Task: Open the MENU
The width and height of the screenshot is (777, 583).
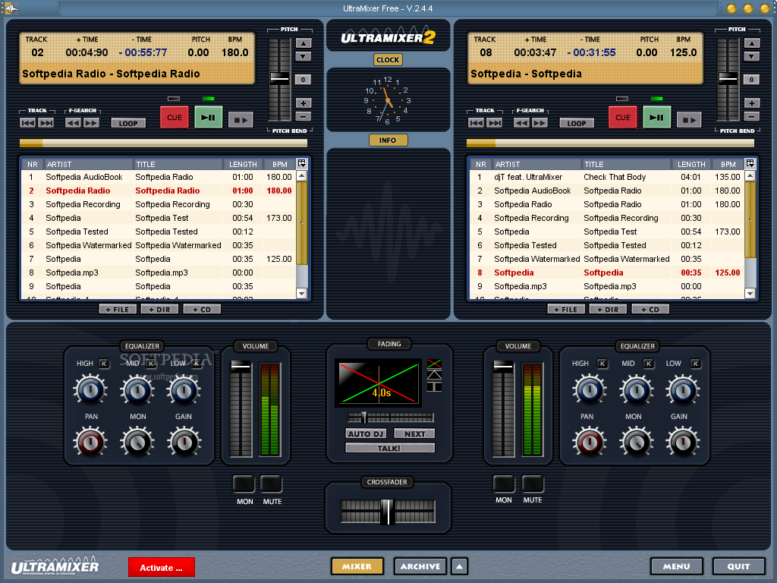Action: [676, 566]
